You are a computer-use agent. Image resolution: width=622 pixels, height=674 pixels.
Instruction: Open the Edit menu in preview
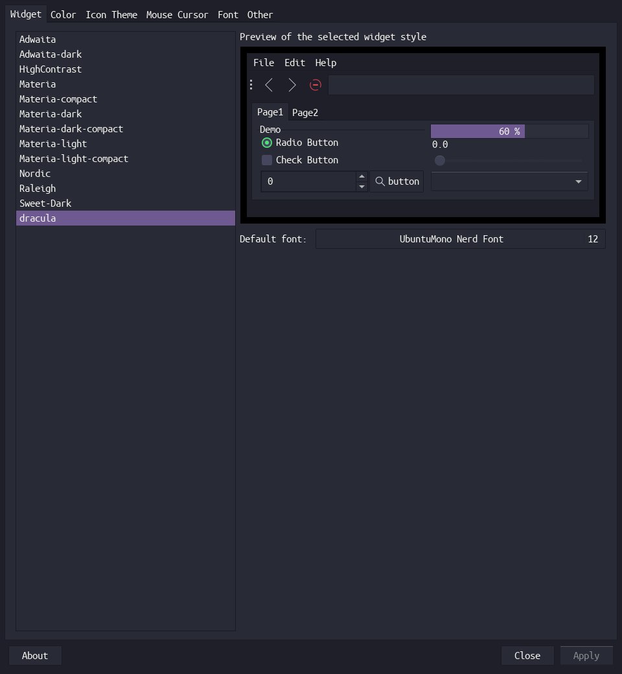tap(295, 63)
